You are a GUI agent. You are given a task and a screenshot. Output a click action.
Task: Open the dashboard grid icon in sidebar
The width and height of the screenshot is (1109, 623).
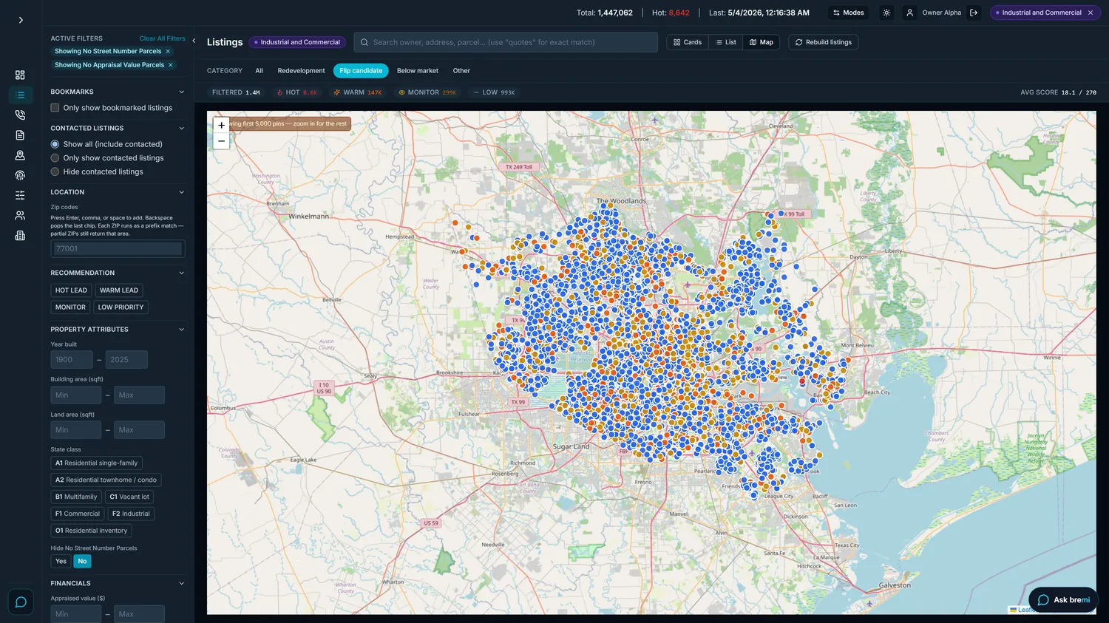click(20, 75)
